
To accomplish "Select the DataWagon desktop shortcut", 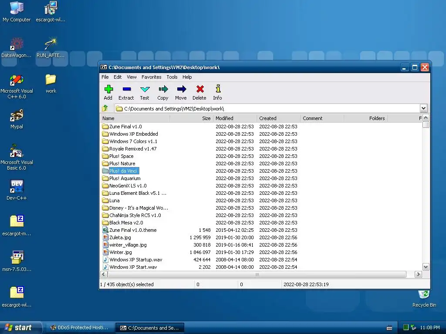I will [x=17, y=47].
